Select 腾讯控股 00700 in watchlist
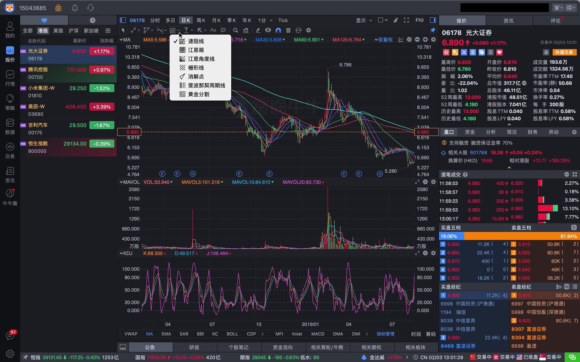 (68, 73)
